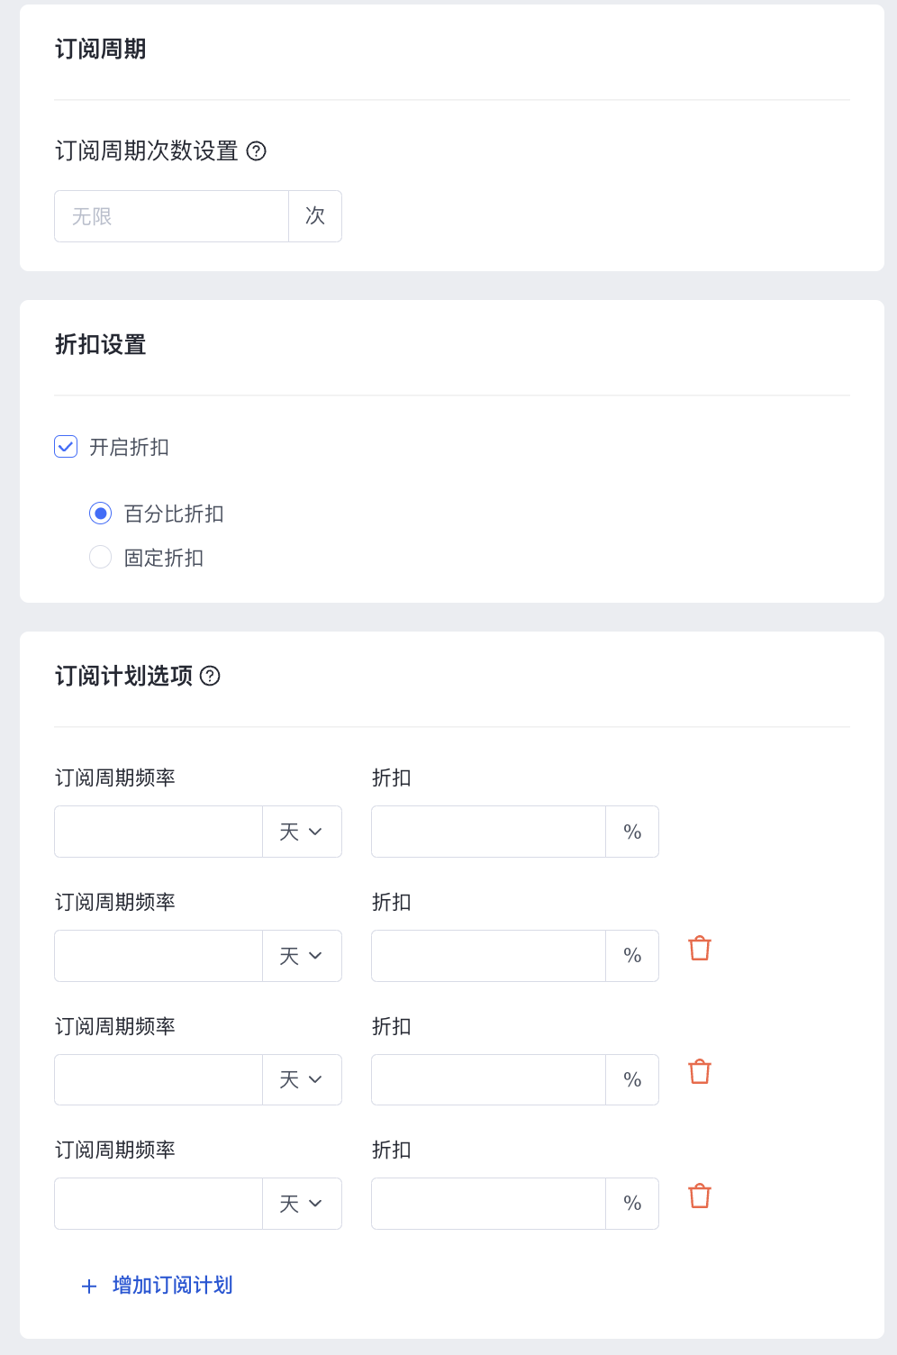The width and height of the screenshot is (897, 1355).
Task: Focus the 无限 subscription cycle count field
Action: pos(171,216)
